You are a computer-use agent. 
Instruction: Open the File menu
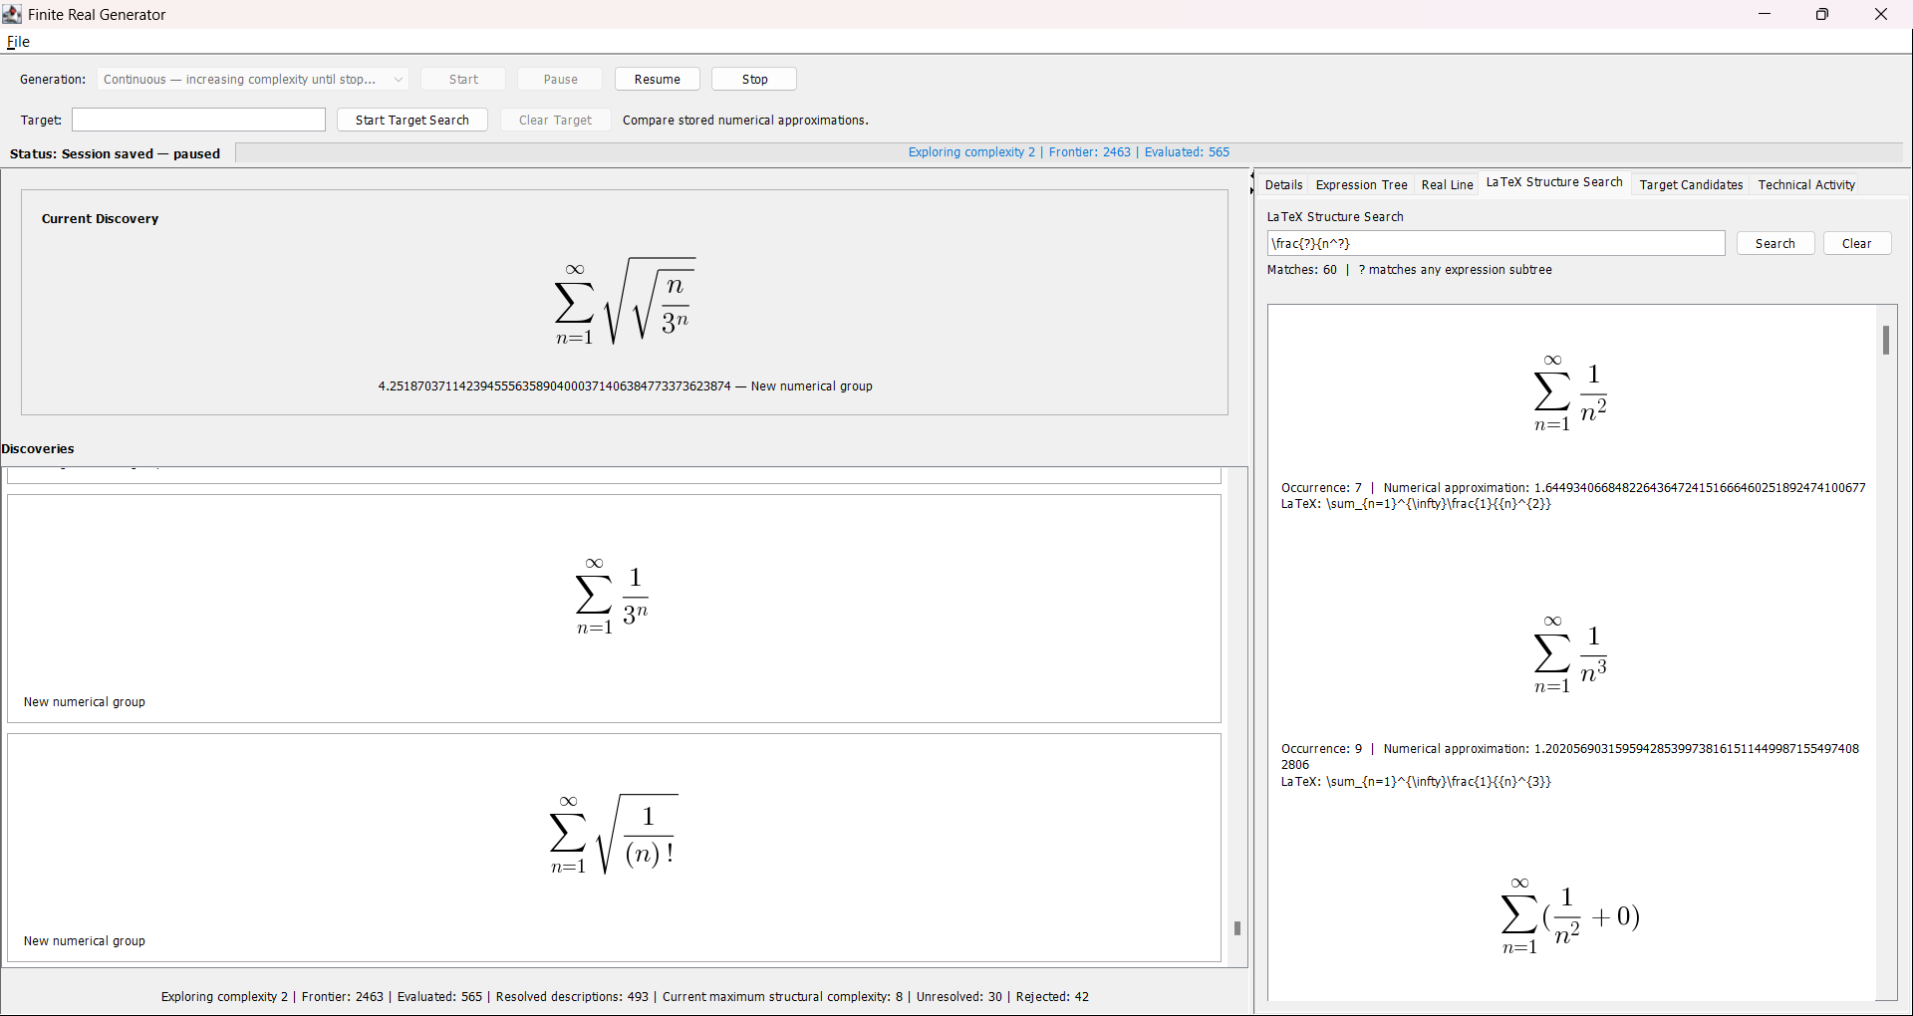pyautogui.click(x=18, y=42)
